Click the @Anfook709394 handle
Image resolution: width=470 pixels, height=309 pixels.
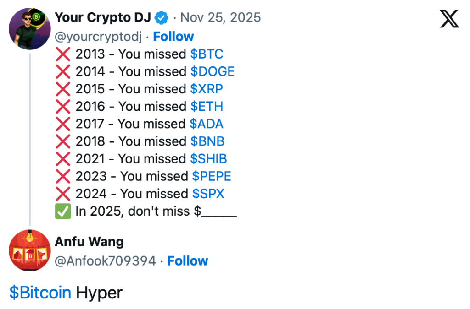coord(105,261)
